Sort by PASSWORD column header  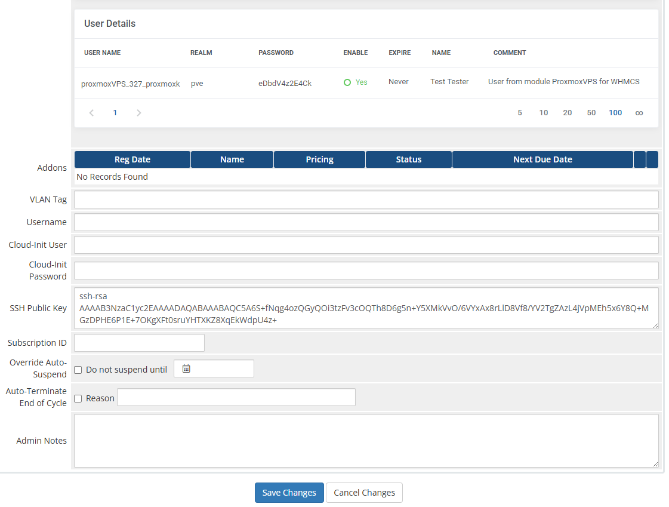(276, 53)
